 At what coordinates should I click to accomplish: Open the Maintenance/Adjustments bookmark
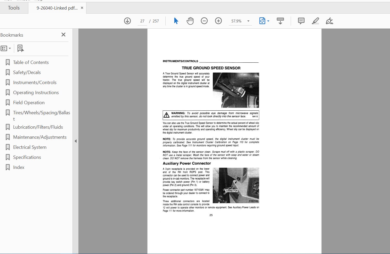click(x=40, y=137)
